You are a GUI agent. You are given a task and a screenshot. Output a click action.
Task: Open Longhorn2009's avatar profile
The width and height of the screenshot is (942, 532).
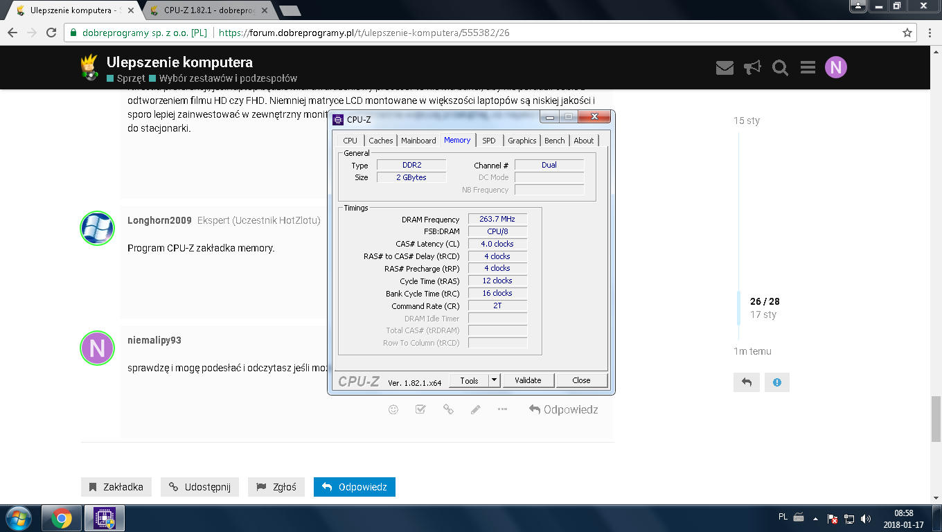(97, 229)
